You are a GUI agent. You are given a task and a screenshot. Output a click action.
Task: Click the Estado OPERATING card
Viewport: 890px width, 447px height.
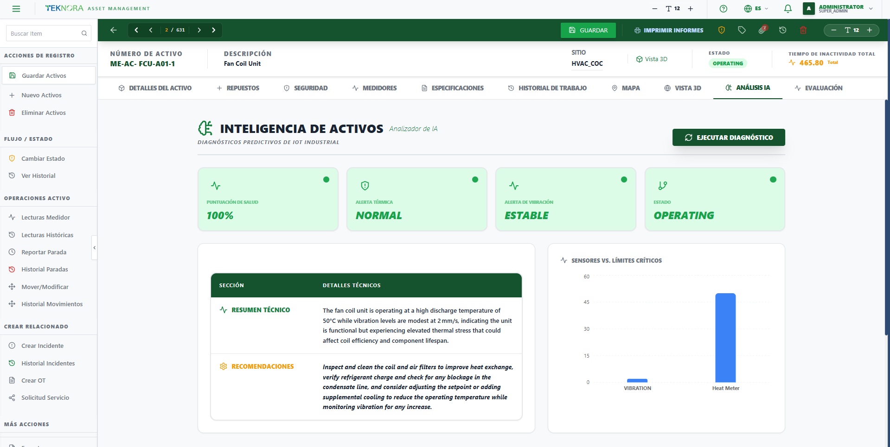[715, 199]
